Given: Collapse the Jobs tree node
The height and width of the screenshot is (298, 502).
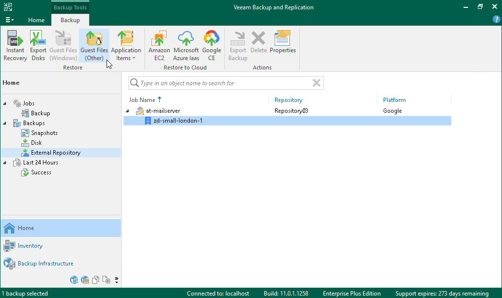Looking at the screenshot, I should pyautogui.click(x=4, y=103).
